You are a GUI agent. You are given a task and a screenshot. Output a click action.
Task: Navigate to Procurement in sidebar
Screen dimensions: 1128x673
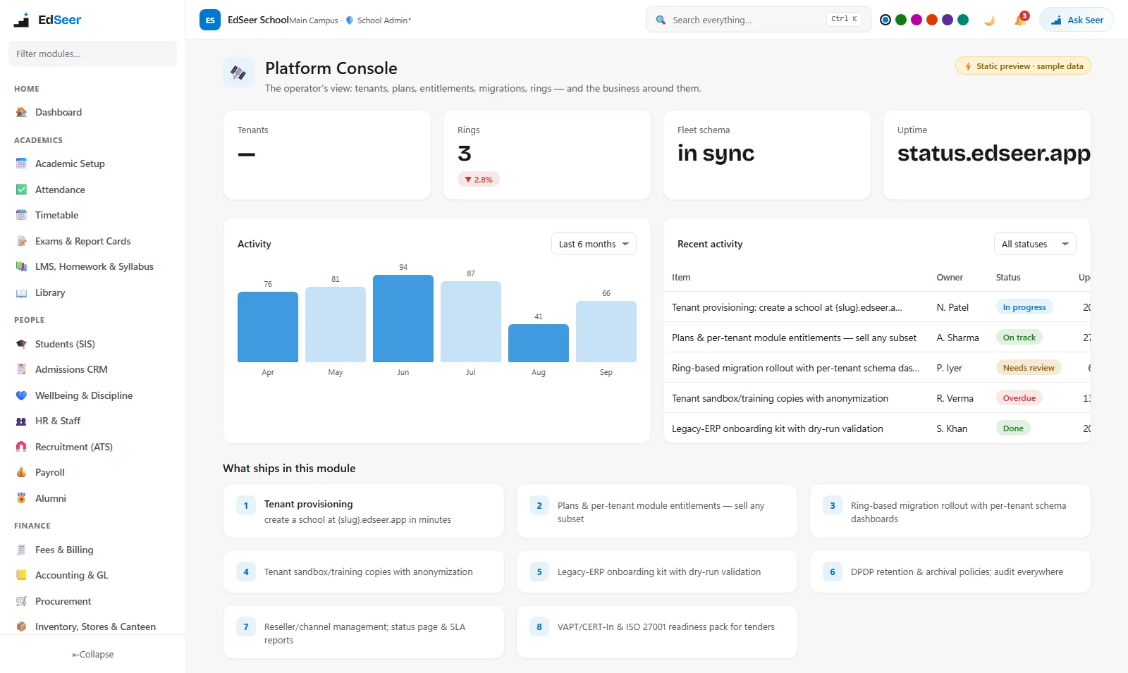pyautogui.click(x=93, y=601)
